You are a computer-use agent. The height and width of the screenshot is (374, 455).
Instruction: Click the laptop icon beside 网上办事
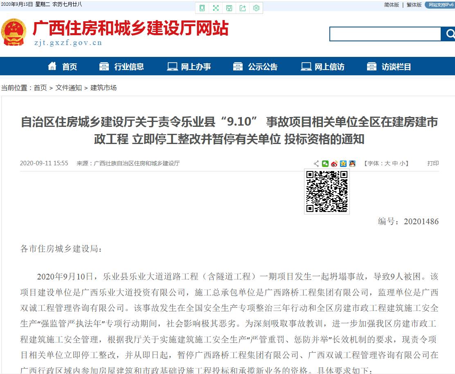172,66
